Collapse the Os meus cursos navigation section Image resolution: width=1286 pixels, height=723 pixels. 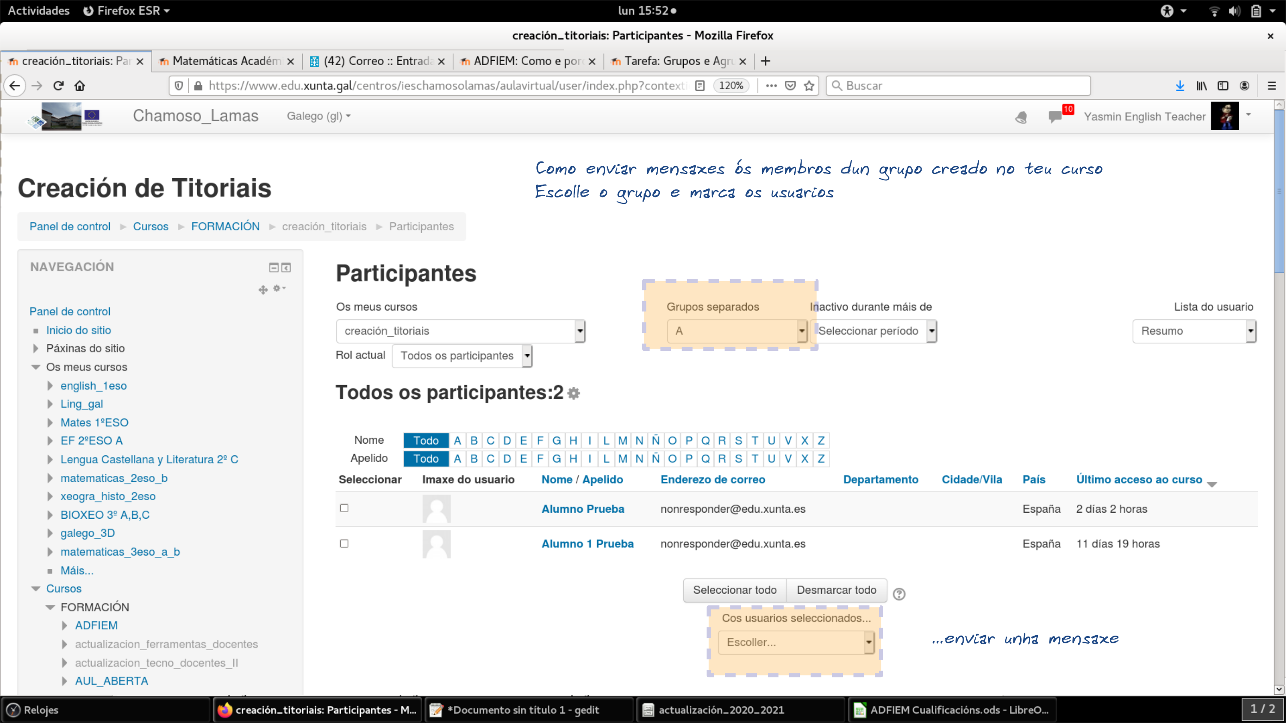(36, 367)
